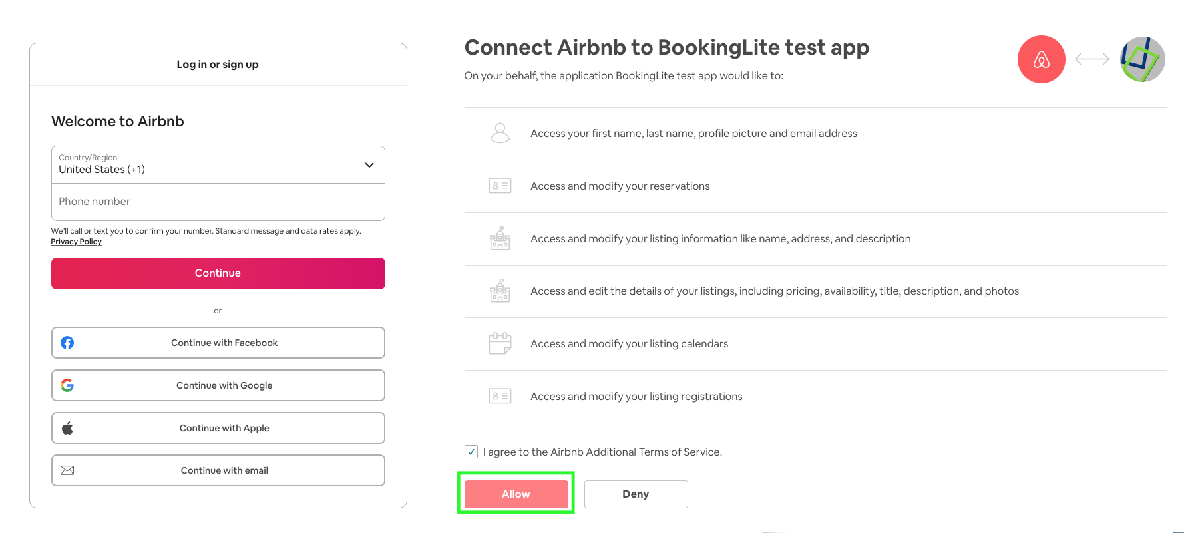Choose Continue with Google
Screen dimensions: 1184x533
point(218,385)
